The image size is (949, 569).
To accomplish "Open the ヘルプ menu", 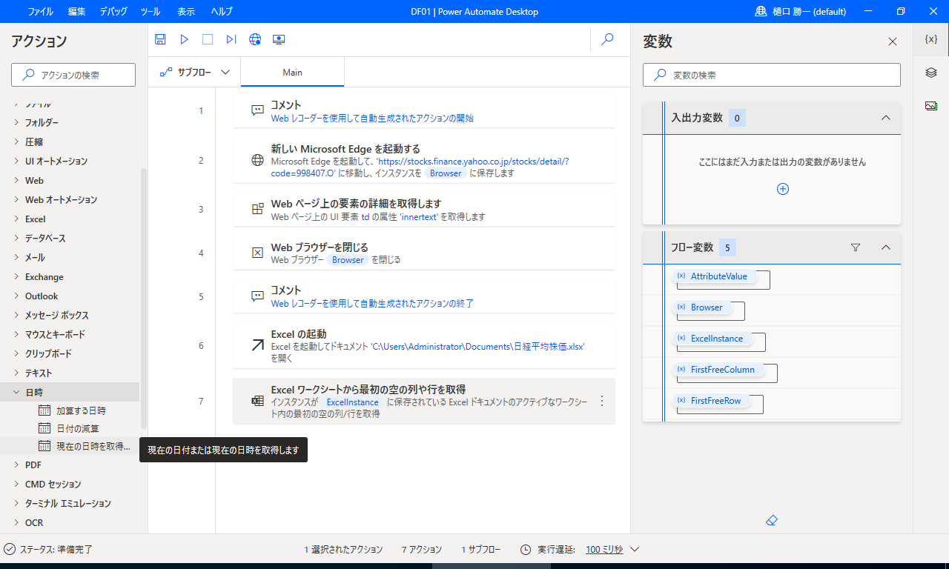I will [x=222, y=12].
